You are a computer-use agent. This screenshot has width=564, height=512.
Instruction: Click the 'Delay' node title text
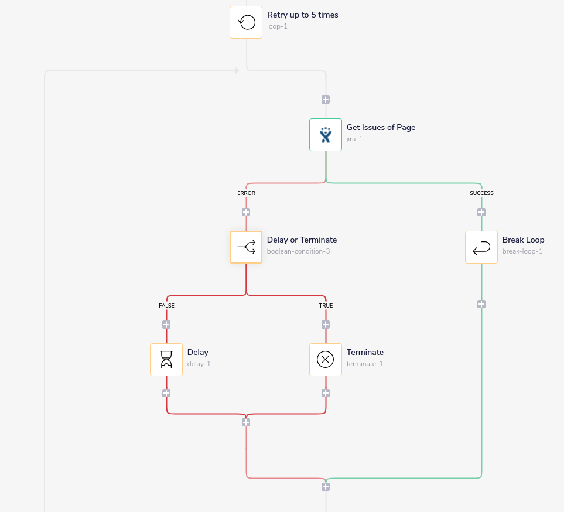pyautogui.click(x=197, y=352)
